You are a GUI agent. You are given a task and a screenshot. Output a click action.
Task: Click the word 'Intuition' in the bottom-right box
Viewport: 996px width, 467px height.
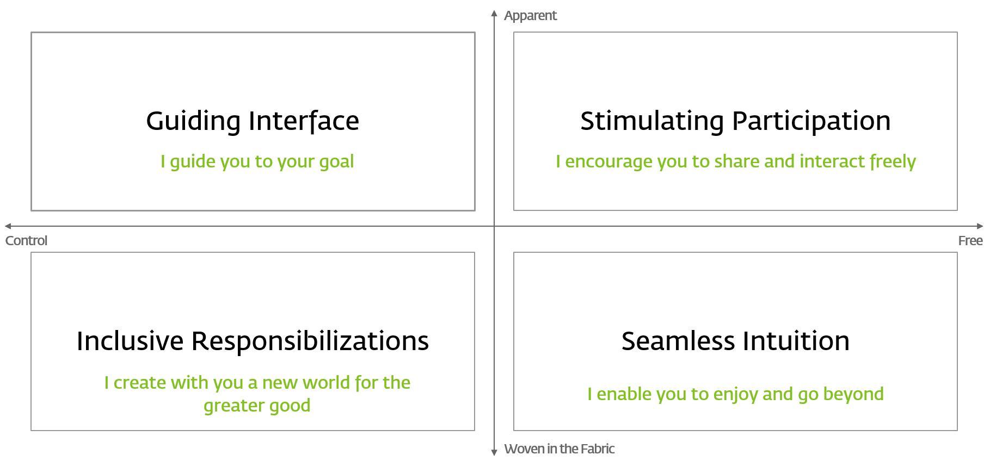pyautogui.click(x=796, y=341)
